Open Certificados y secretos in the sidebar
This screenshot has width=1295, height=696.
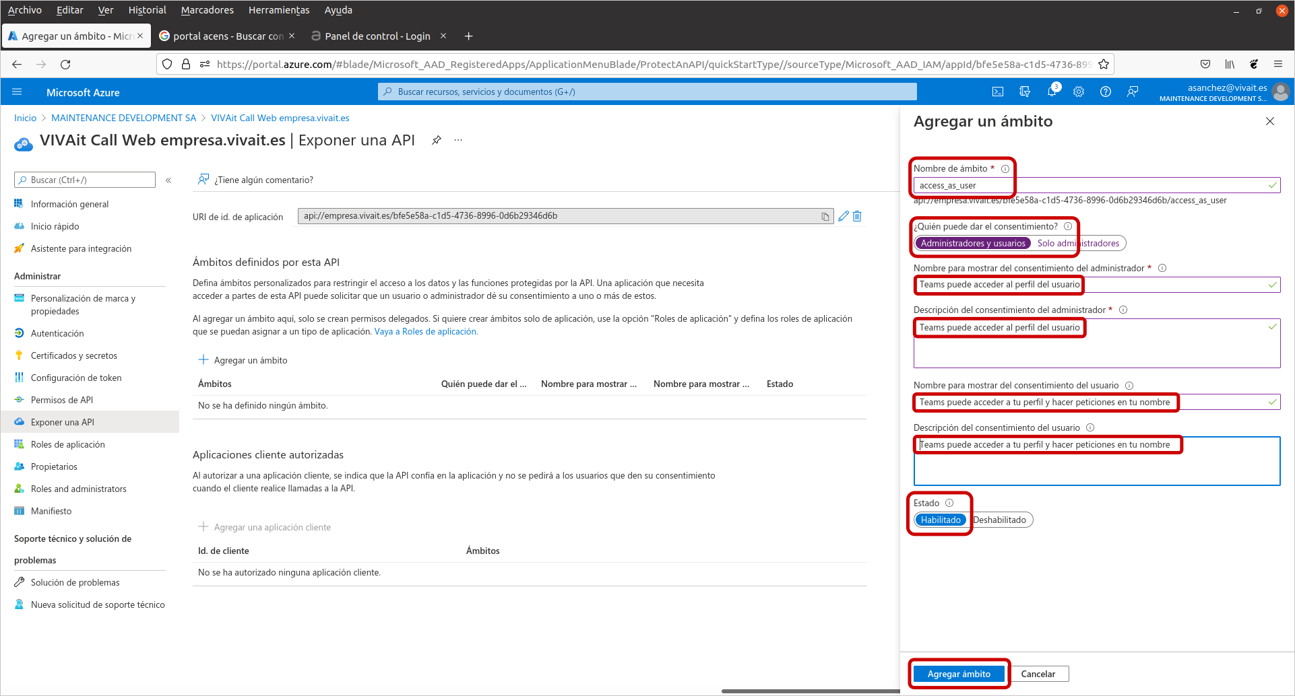click(x=73, y=356)
